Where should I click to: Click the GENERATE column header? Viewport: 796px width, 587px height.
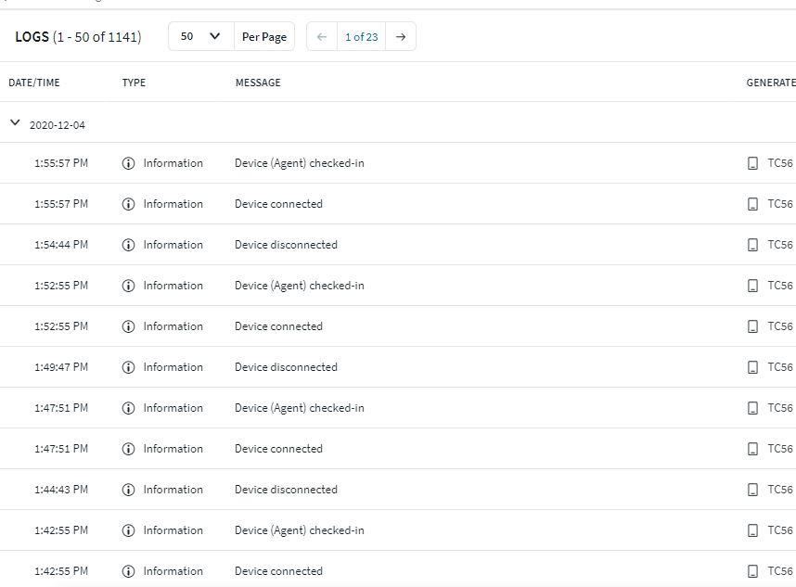pos(770,83)
